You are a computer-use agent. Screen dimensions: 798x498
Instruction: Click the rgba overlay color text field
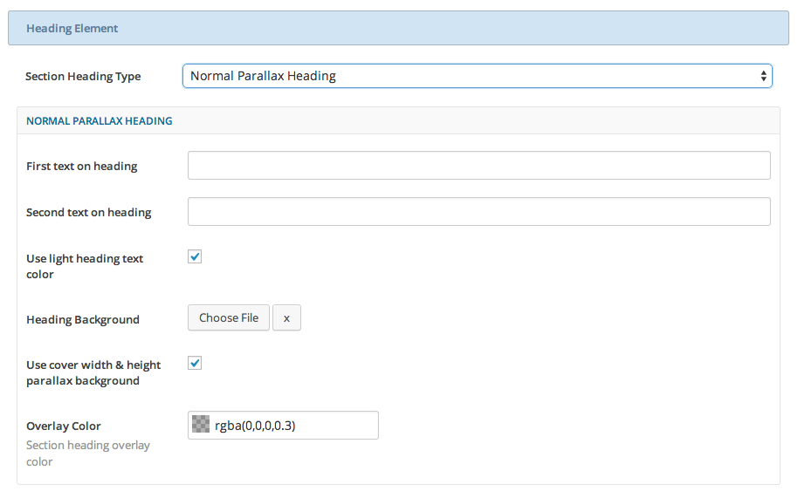pyautogui.click(x=292, y=426)
